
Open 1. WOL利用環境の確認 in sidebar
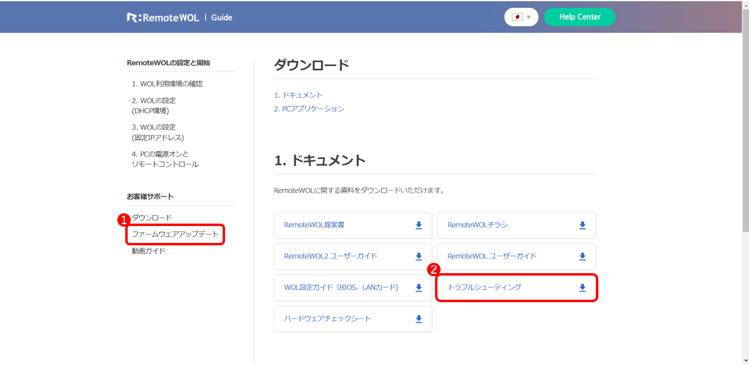click(x=167, y=84)
